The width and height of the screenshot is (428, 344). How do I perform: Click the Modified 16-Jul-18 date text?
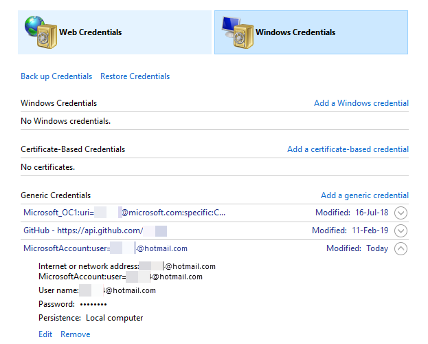tap(352, 213)
